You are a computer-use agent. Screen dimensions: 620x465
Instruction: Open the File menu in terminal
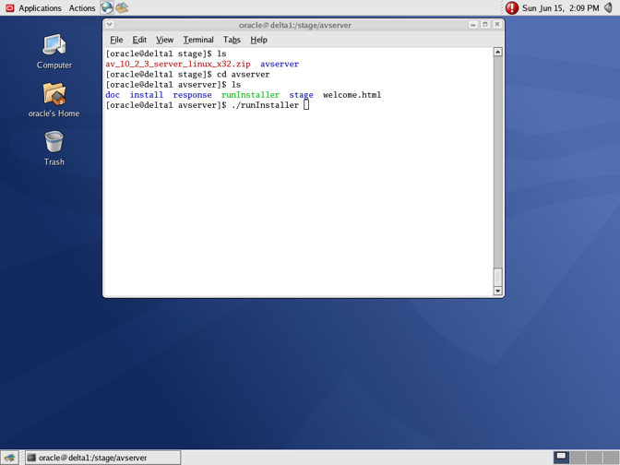coord(116,40)
